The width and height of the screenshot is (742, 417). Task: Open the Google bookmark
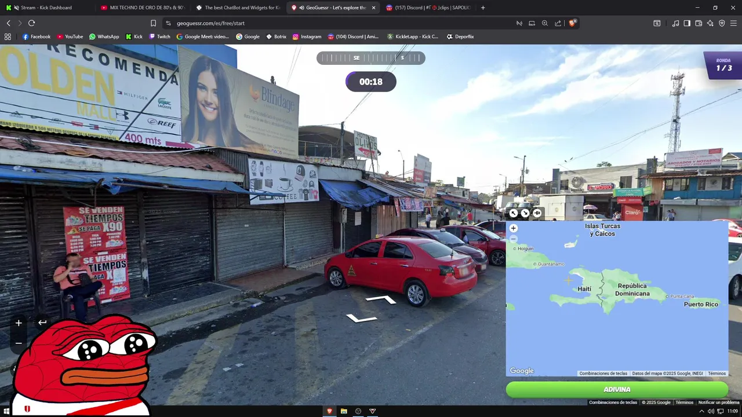[248, 36]
